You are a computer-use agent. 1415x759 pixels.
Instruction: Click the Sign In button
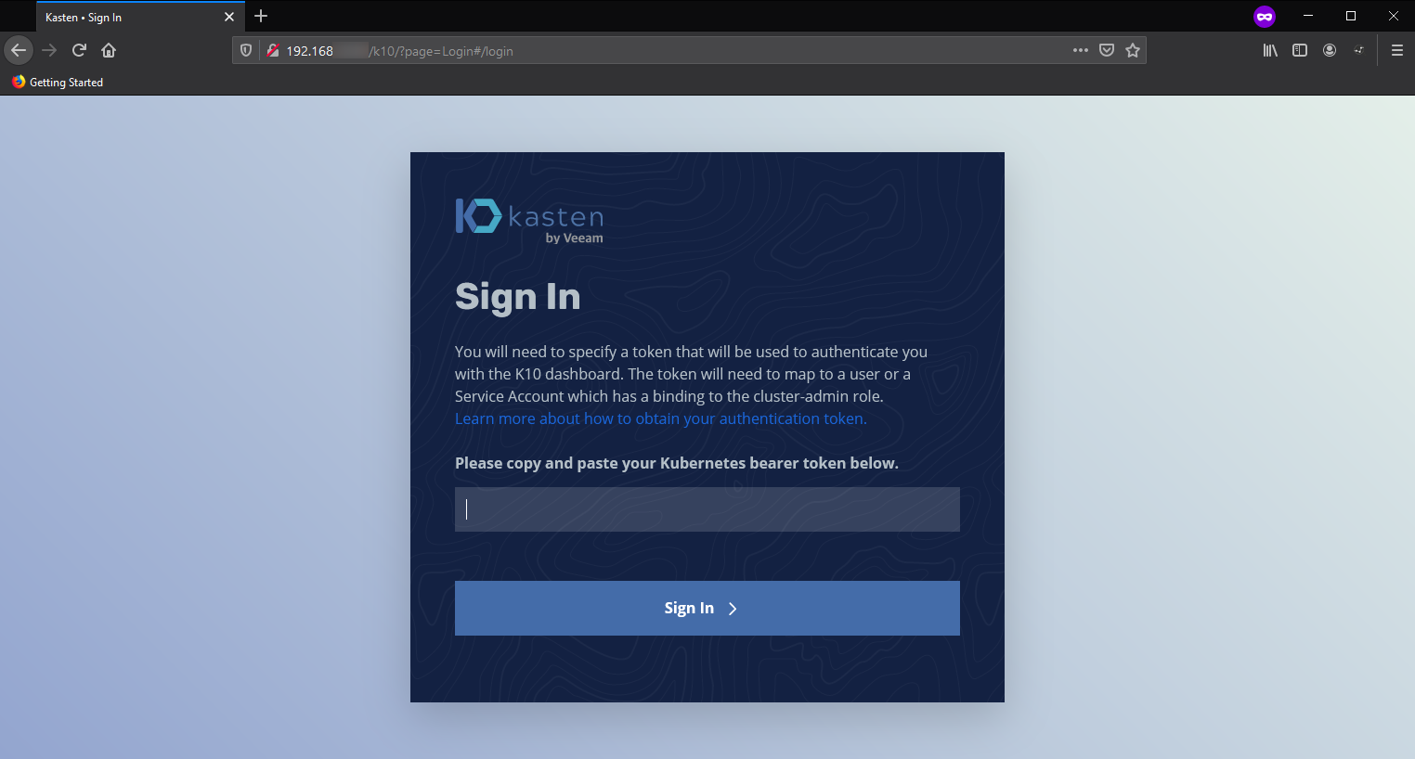707,608
